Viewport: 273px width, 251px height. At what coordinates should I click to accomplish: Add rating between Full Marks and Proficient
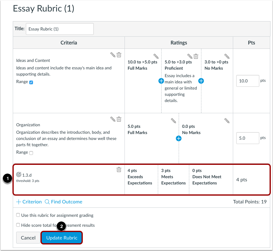tap(161, 81)
